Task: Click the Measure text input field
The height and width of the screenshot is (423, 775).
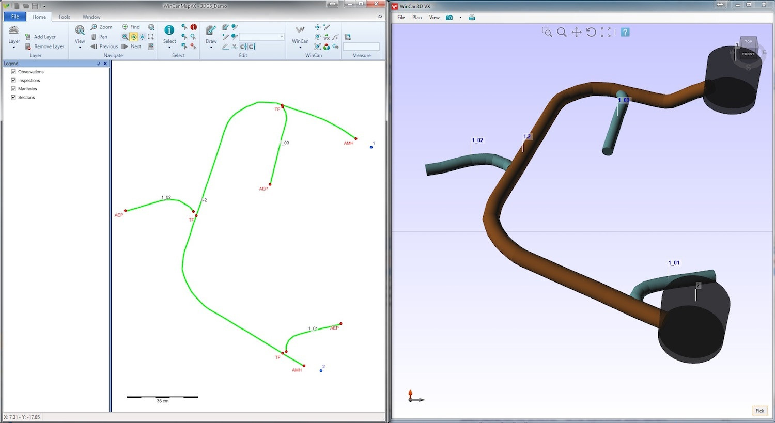Action: pos(361,46)
